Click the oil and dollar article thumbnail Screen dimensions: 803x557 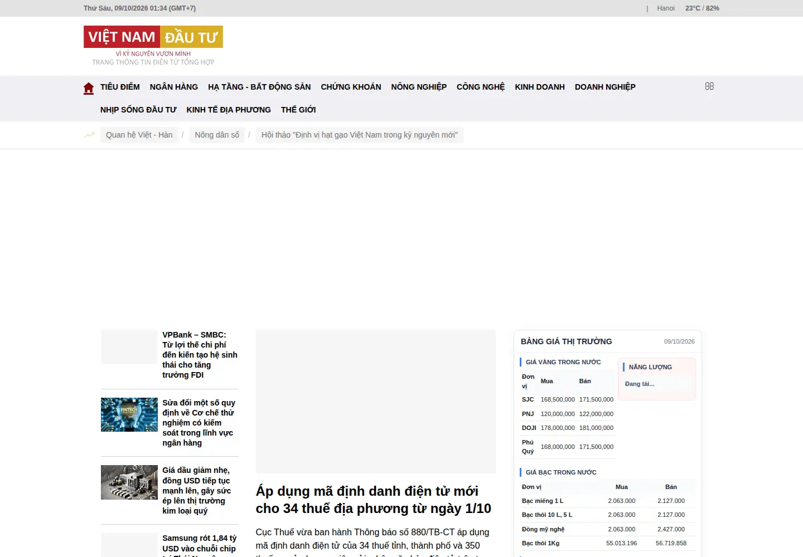point(129,482)
